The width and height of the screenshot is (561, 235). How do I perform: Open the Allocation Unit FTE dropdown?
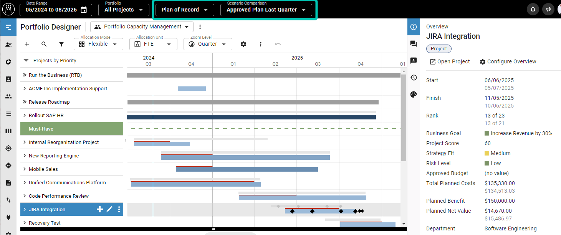(x=153, y=44)
